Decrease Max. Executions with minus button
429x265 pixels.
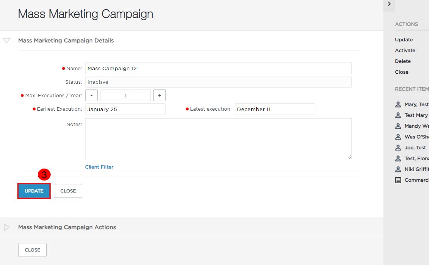pos(92,95)
